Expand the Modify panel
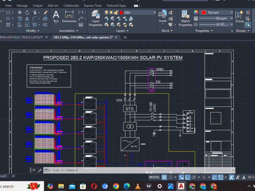The image size is (255, 191). 33,31
